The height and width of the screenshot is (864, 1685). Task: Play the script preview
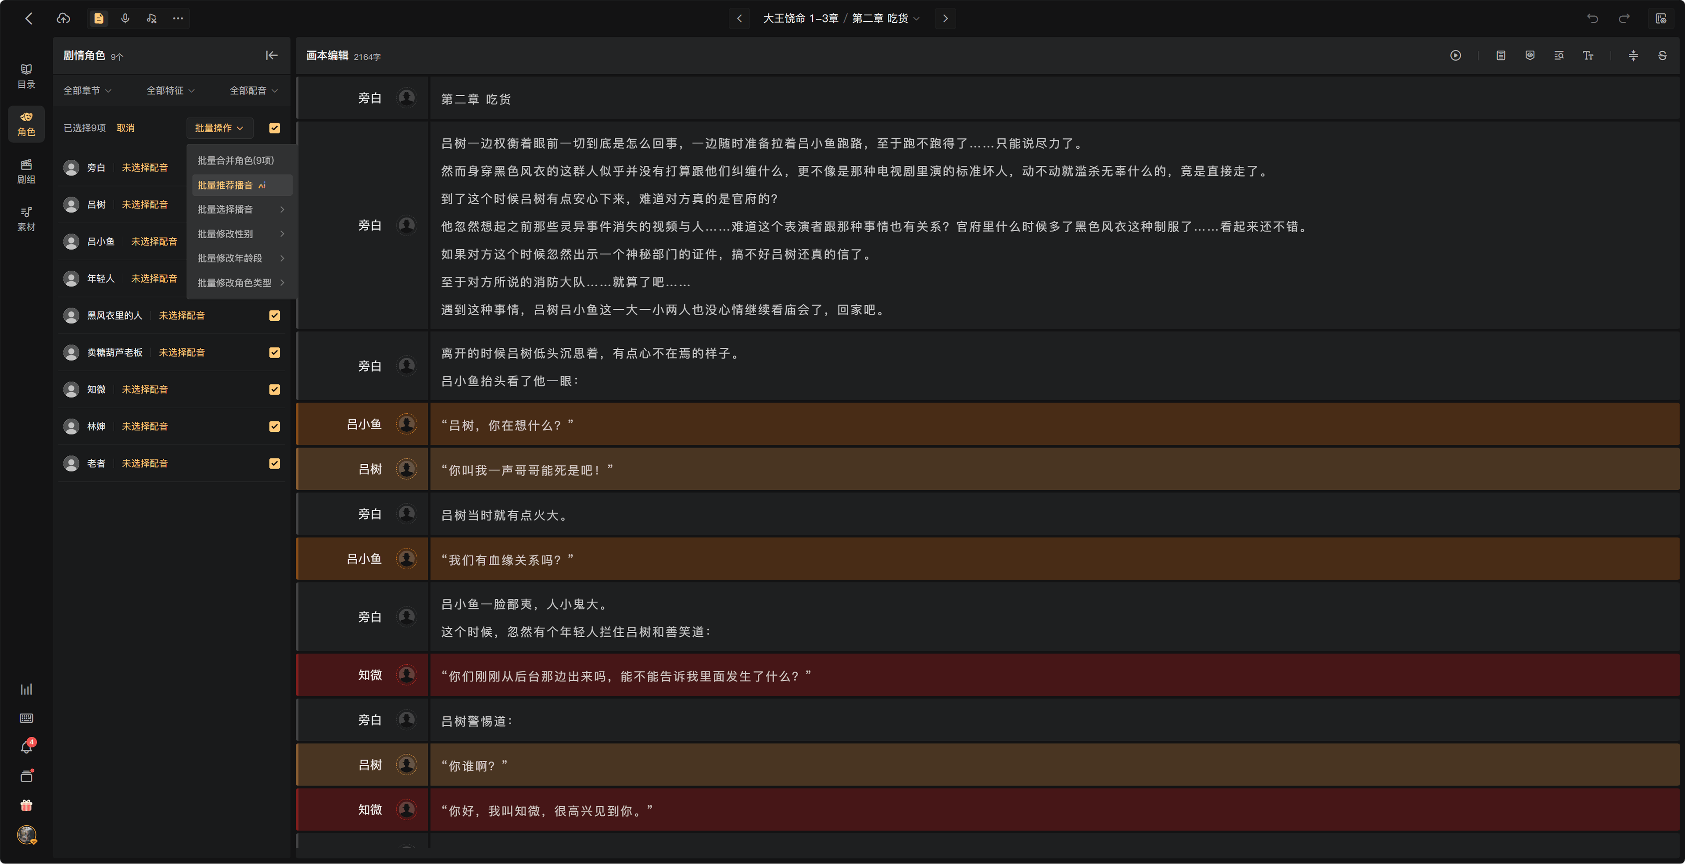pyautogui.click(x=1456, y=56)
